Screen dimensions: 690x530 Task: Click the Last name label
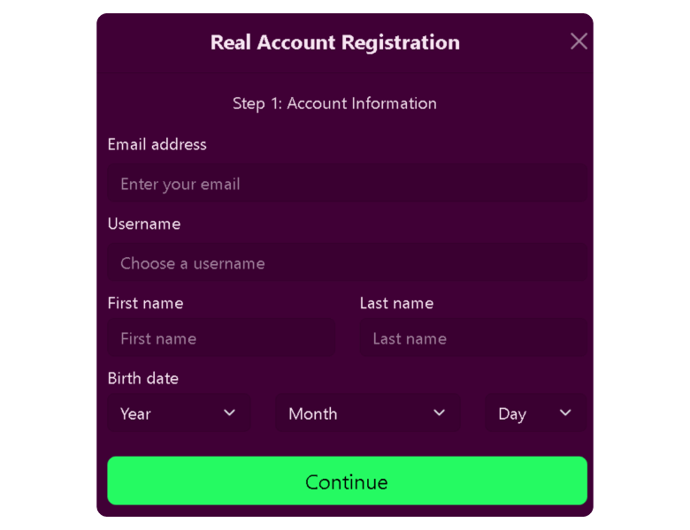tap(396, 304)
